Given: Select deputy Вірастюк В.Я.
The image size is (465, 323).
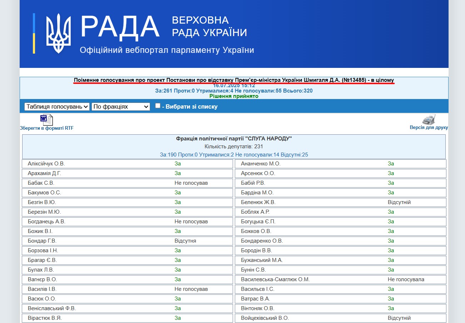Looking at the screenshot, I should point(44,318).
